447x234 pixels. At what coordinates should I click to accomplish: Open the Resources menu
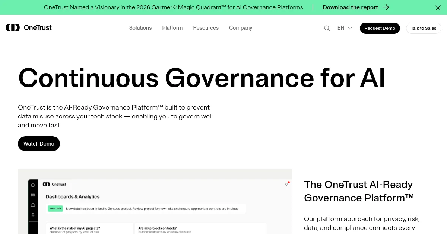tap(206, 28)
